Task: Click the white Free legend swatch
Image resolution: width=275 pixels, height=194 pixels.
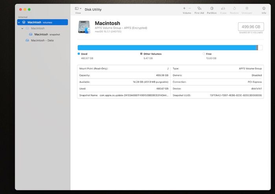Action: coord(203,54)
